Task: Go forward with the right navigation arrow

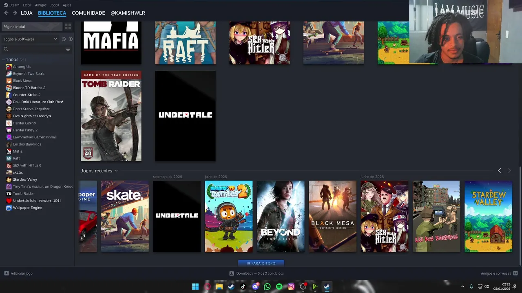Action: [15, 13]
